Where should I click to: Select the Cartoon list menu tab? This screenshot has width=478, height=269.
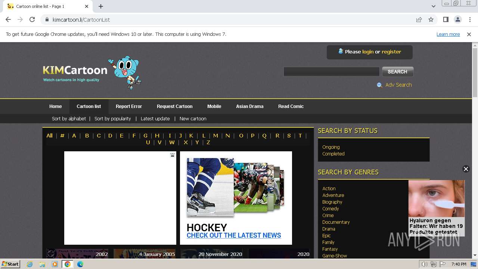coord(89,106)
